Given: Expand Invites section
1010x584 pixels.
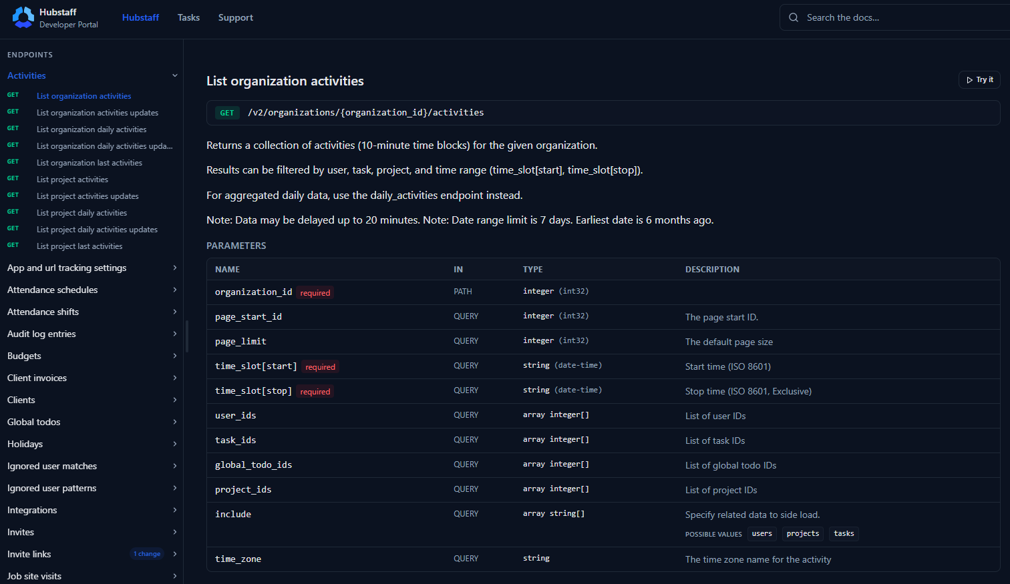Looking at the screenshot, I should [92, 532].
